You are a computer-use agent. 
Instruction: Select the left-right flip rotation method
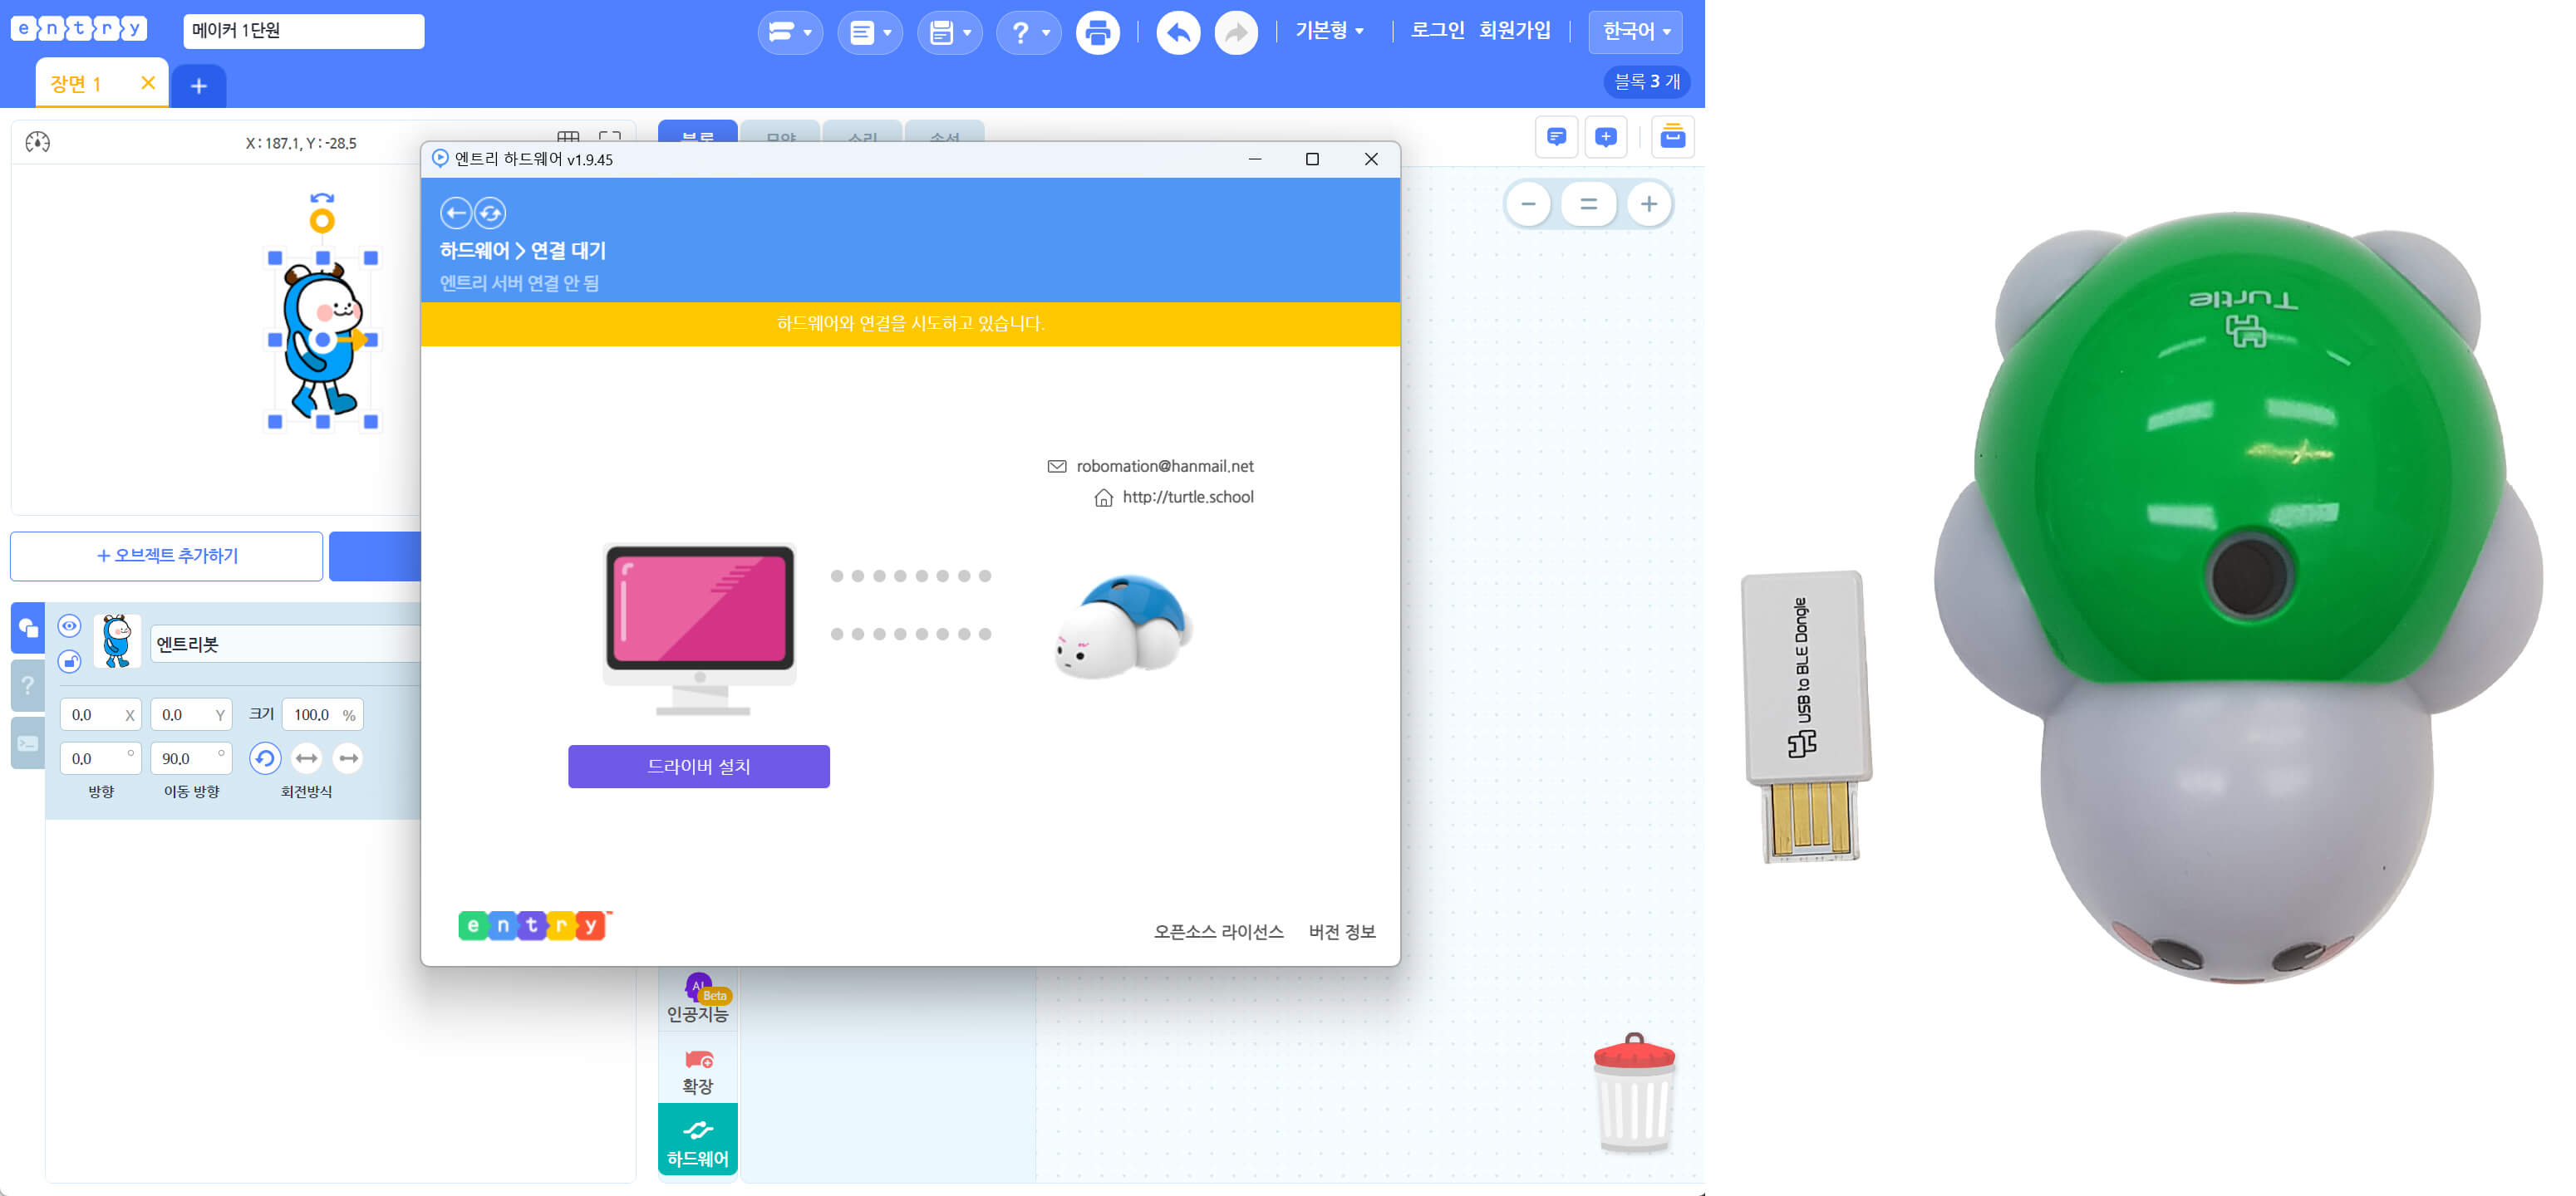(x=307, y=758)
